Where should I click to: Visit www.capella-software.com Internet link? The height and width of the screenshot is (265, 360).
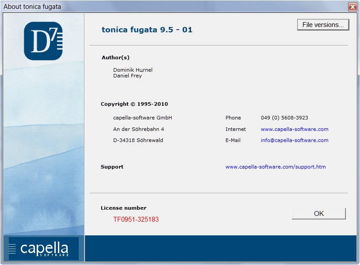[295, 129]
